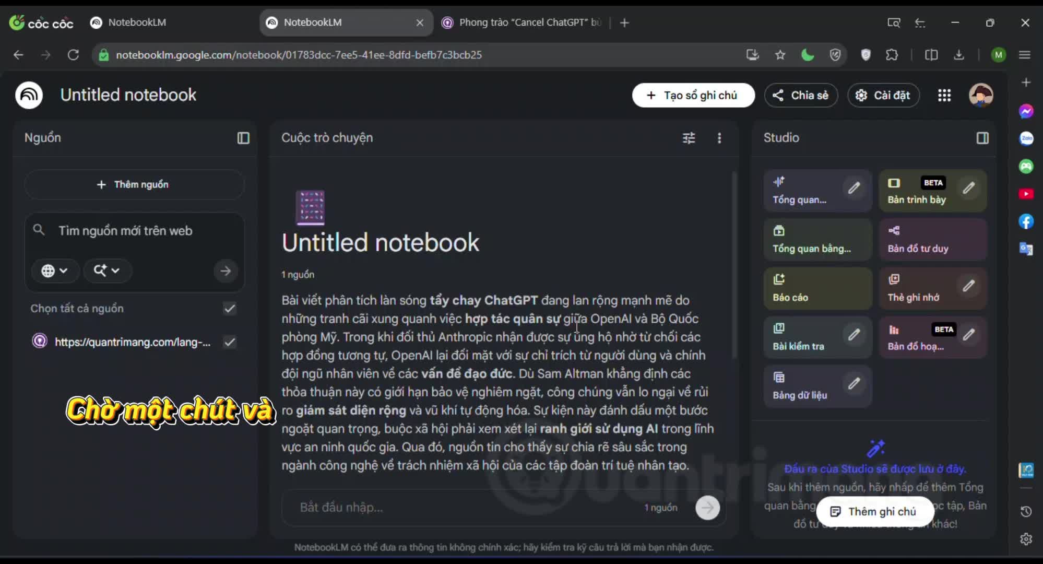
Task: Edit the Thẻ ghi nhớ flashcard settings
Action: coord(969,286)
